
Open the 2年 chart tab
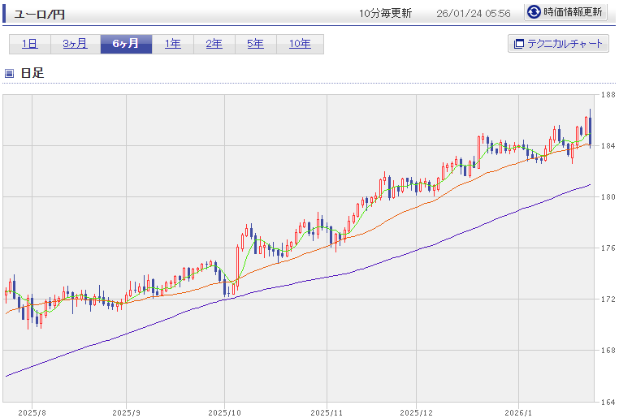(x=214, y=44)
